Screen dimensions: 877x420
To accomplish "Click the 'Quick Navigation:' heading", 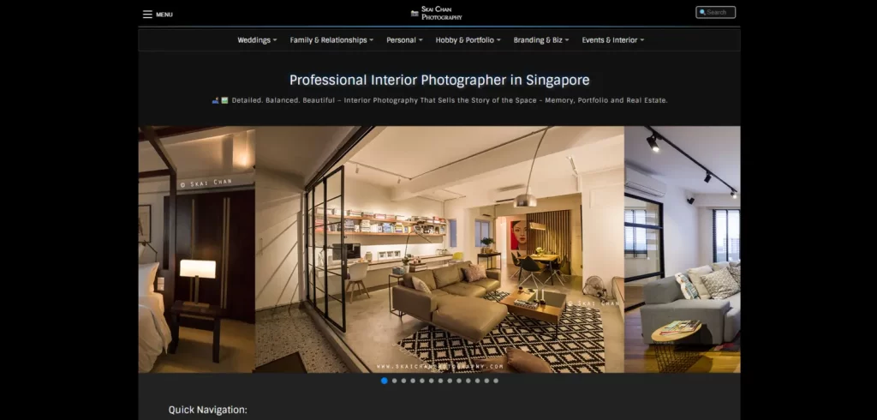I will [x=207, y=410].
